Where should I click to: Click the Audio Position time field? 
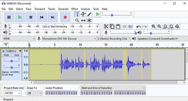coord(61,93)
